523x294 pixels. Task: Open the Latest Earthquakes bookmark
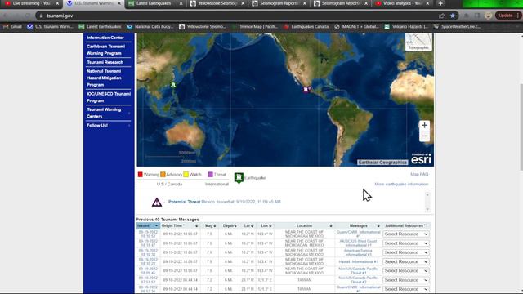click(x=100, y=27)
